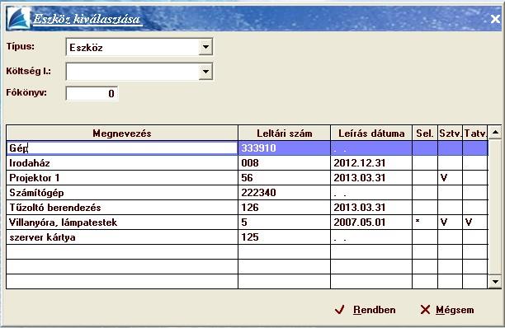Select the szerver kártya row
Viewport: 505px width, 328px height.
[247, 237]
